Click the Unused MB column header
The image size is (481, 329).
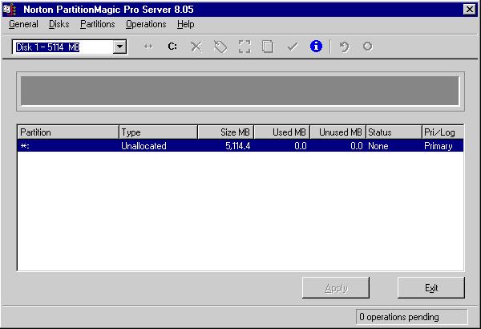click(x=338, y=132)
